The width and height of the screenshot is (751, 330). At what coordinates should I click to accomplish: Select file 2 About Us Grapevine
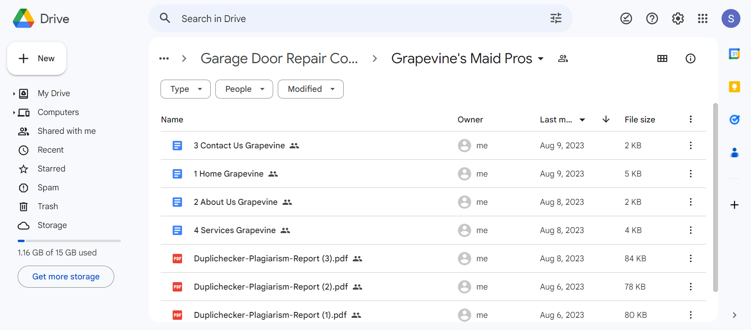[433, 202]
